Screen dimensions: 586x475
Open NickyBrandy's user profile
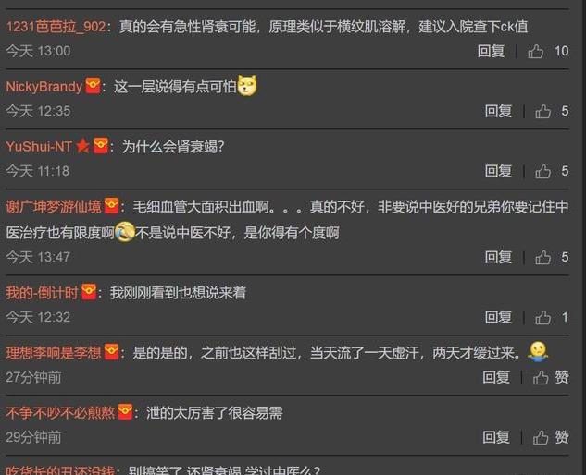pos(44,87)
